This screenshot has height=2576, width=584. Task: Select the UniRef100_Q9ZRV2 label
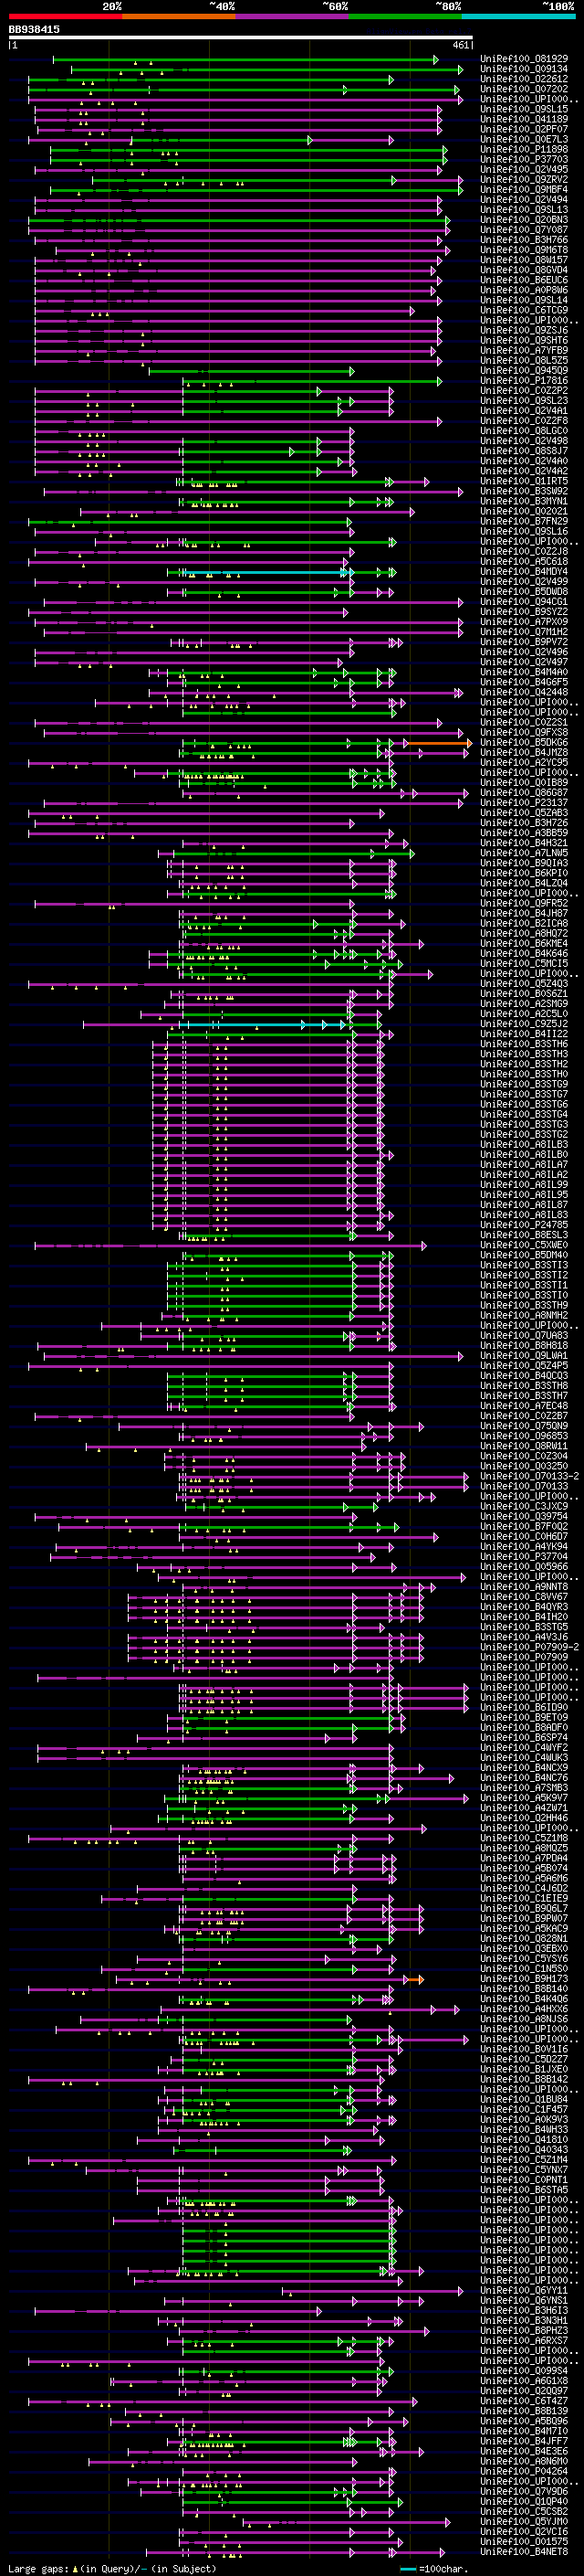click(524, 180)
